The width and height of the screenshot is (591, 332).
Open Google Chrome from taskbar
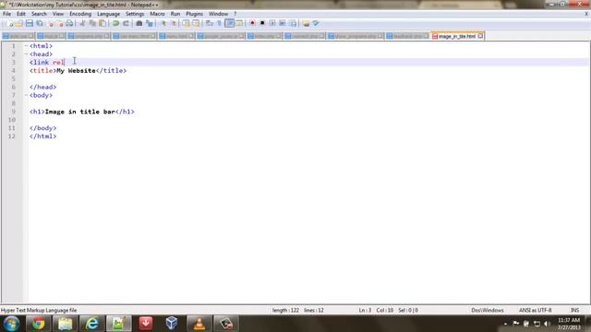[38, 324]
